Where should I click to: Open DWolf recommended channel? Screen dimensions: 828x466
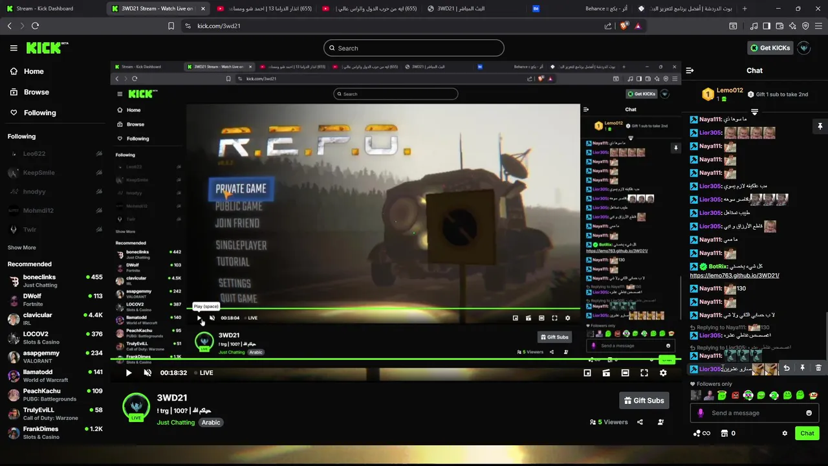55,300
